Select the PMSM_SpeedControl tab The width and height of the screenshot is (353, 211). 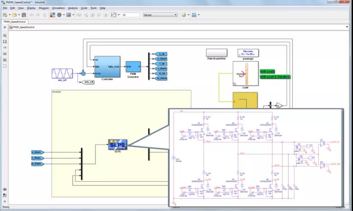point(14,22)
